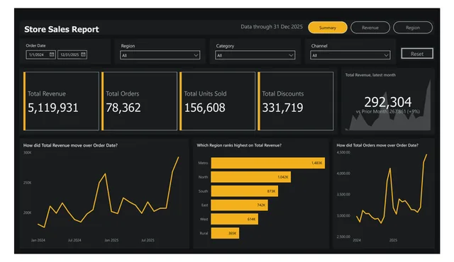Click the Jan 2025 axis label on revenue chart
This screenshot has width=454, height=262.
click(x=111, y=240)
